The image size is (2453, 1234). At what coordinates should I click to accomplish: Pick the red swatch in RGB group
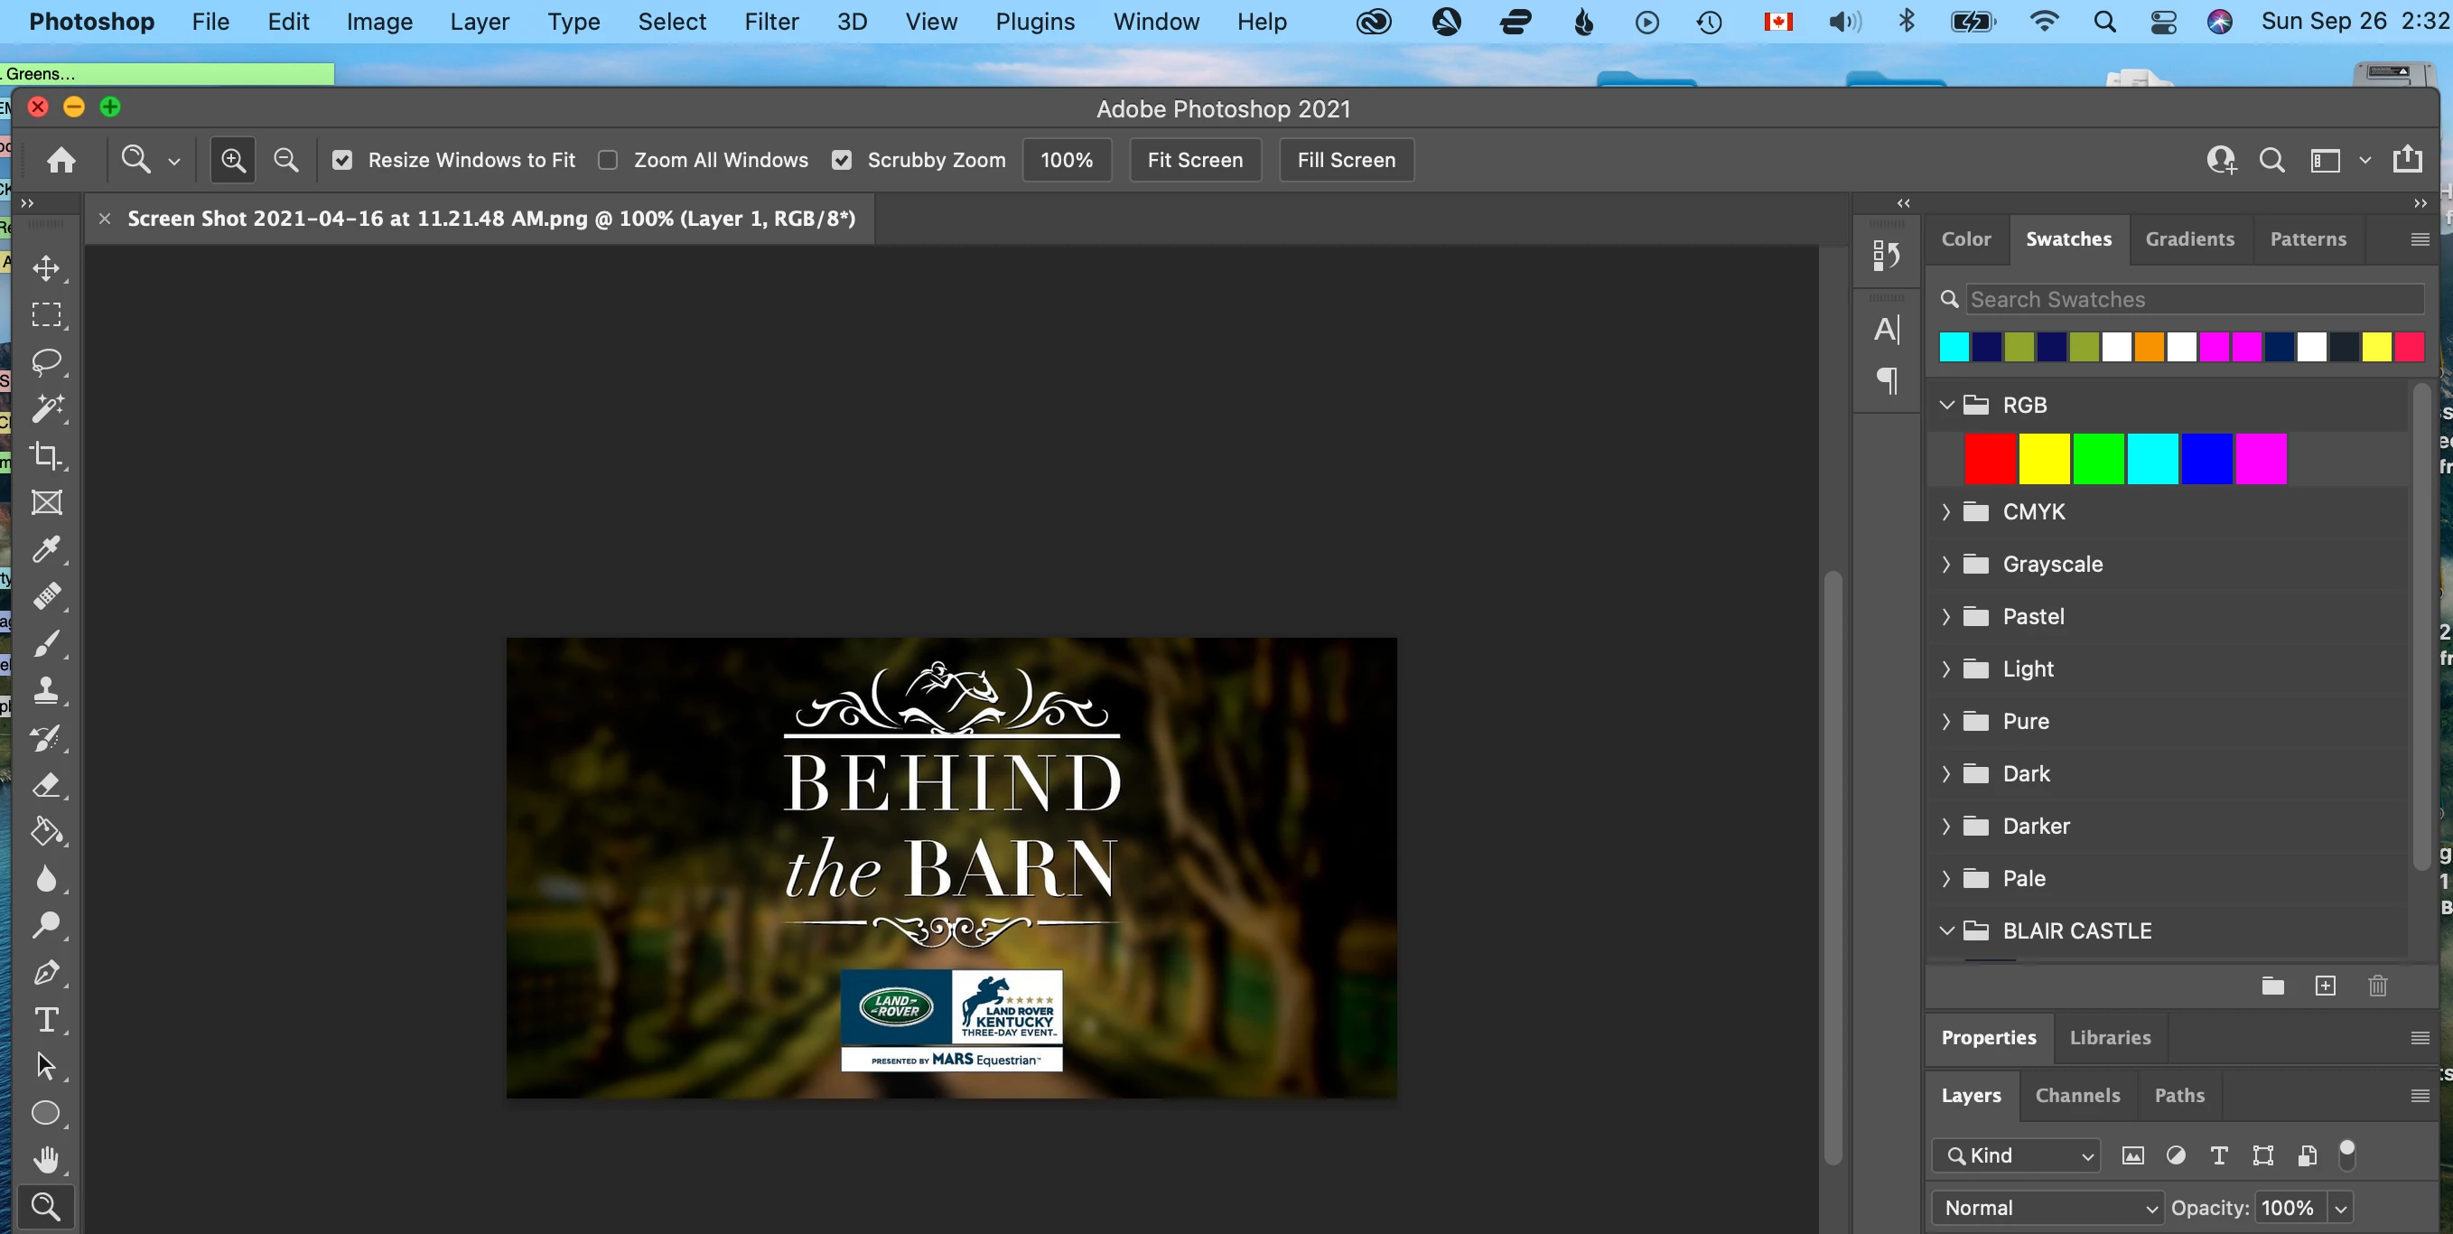pyautogui.click(x=1991, y=459)
